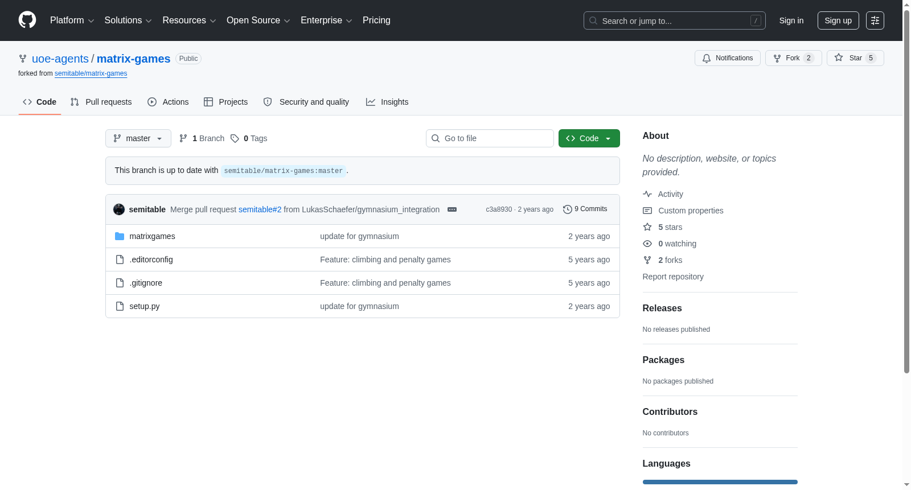Viewport: 911px width, 490px height.
Task: Click the .editorconfig file icon
Action: click(120, 260)
